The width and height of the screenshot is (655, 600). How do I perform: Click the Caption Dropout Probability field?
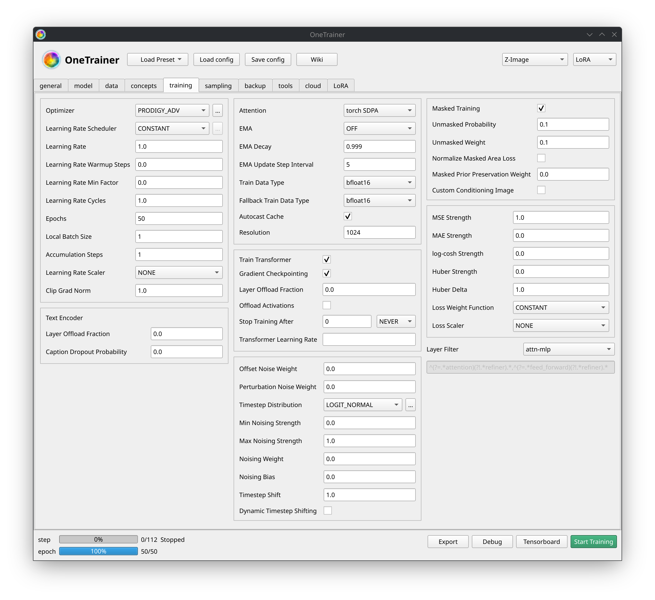(187, 352)
